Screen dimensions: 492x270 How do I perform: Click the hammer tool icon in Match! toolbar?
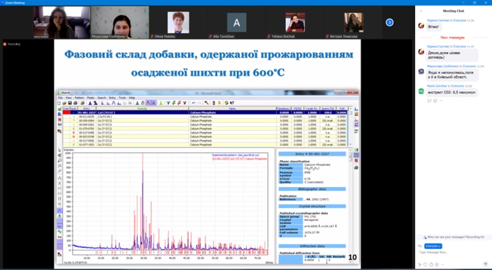pyautogui.click(x=207, y=102)
